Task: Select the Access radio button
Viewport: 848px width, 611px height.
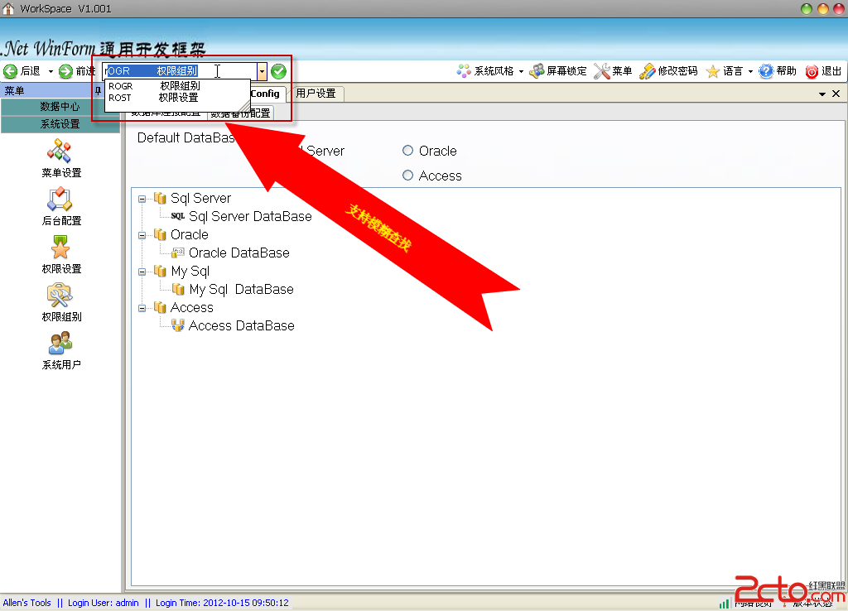Action: [x=407, y=176]
